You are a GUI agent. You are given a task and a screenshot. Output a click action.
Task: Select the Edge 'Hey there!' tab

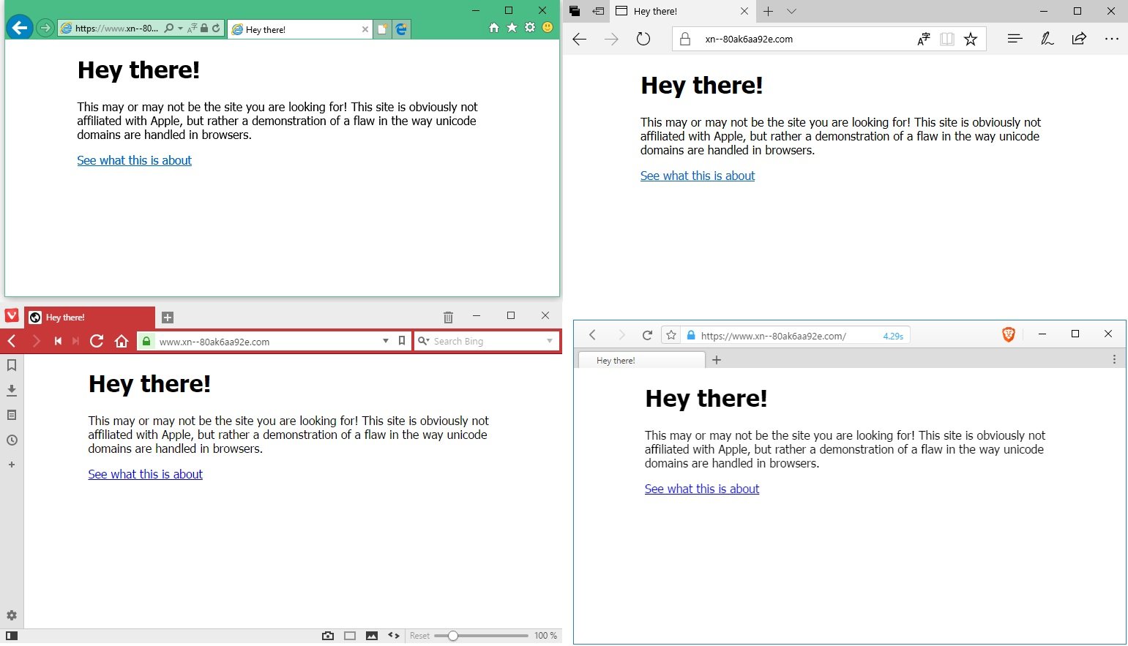coord(681,11)
